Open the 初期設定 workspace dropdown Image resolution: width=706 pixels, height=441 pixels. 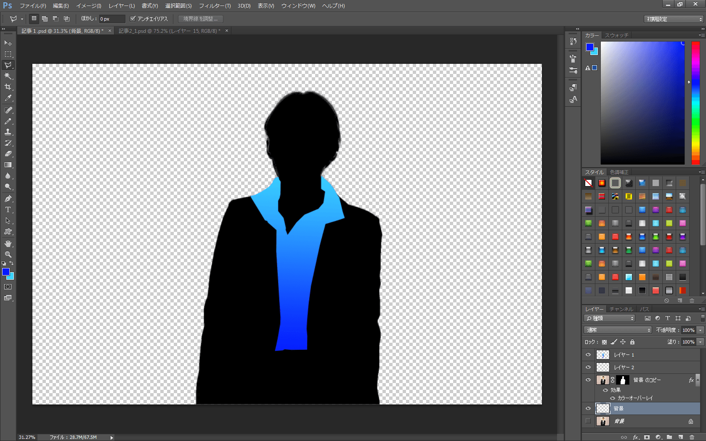coord(674,19)
